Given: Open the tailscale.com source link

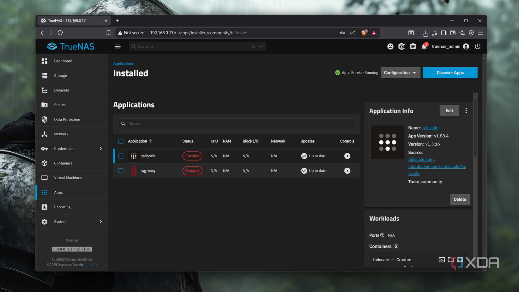Looking at the screenshot, I should (421, 160).
